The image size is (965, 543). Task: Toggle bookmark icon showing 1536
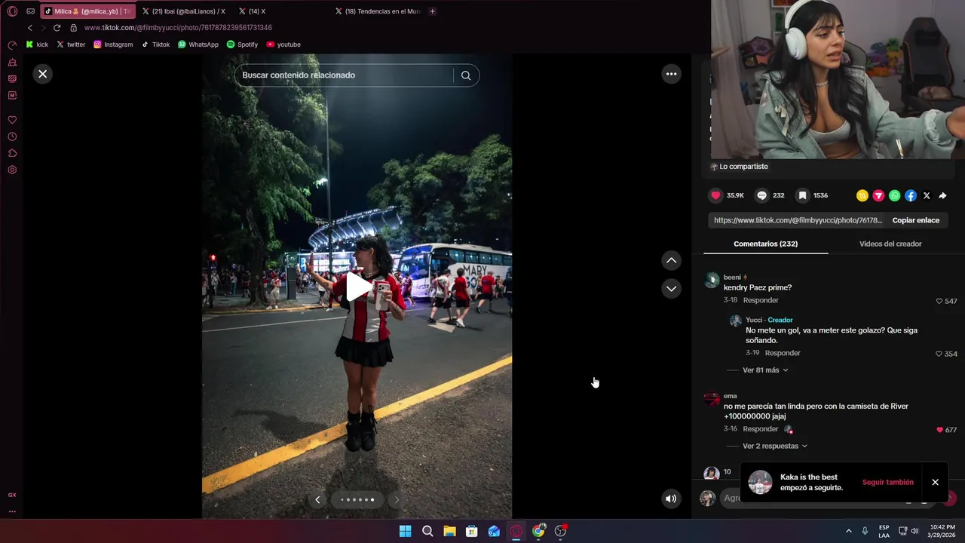(802, 195)
